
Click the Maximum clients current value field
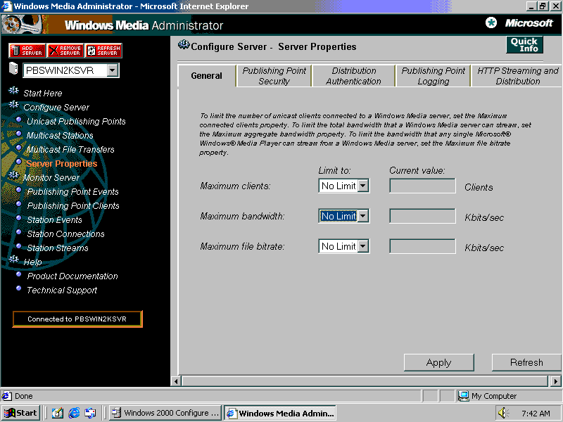click(422, 186)
